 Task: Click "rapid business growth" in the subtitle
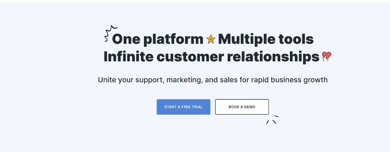click(x=289, y=80)
